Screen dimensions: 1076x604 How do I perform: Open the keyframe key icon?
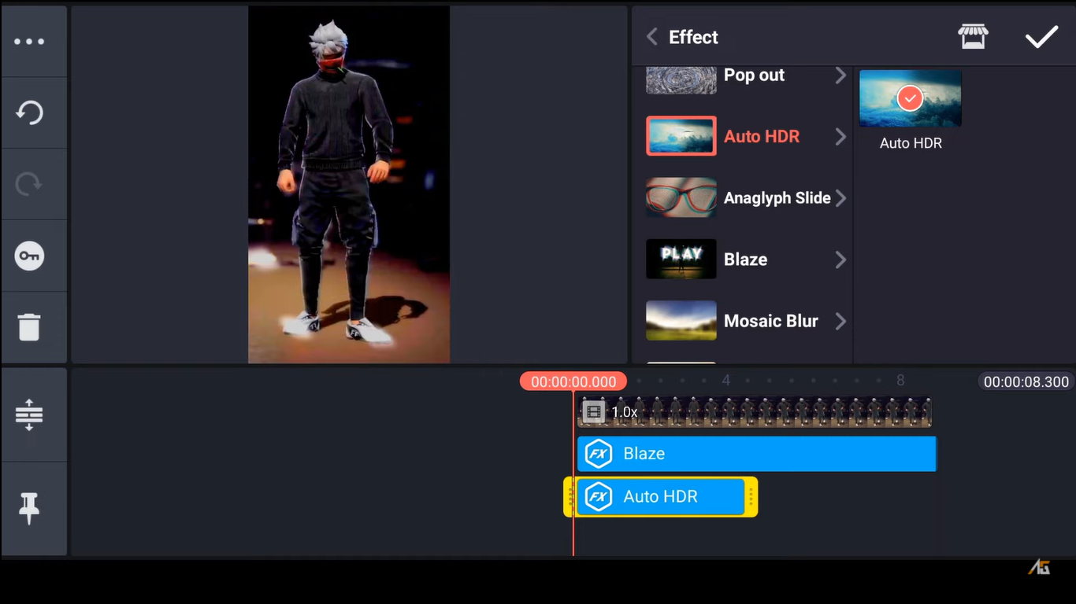click(x=29, y=256)
